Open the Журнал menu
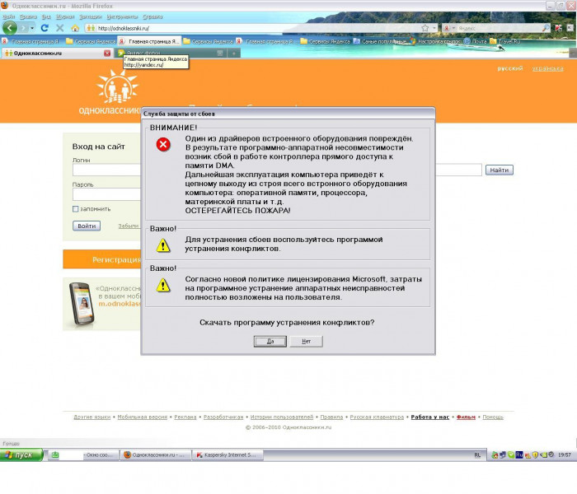 click(65, 17)
